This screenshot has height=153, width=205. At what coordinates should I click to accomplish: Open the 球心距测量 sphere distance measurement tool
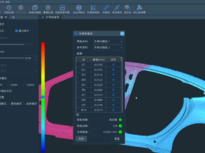point(139,8)
